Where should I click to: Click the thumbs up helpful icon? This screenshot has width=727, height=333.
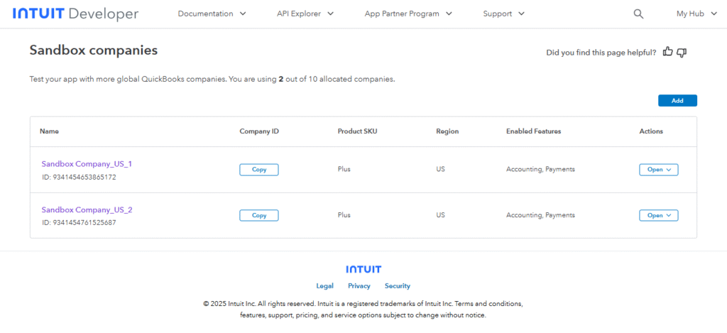667,52
